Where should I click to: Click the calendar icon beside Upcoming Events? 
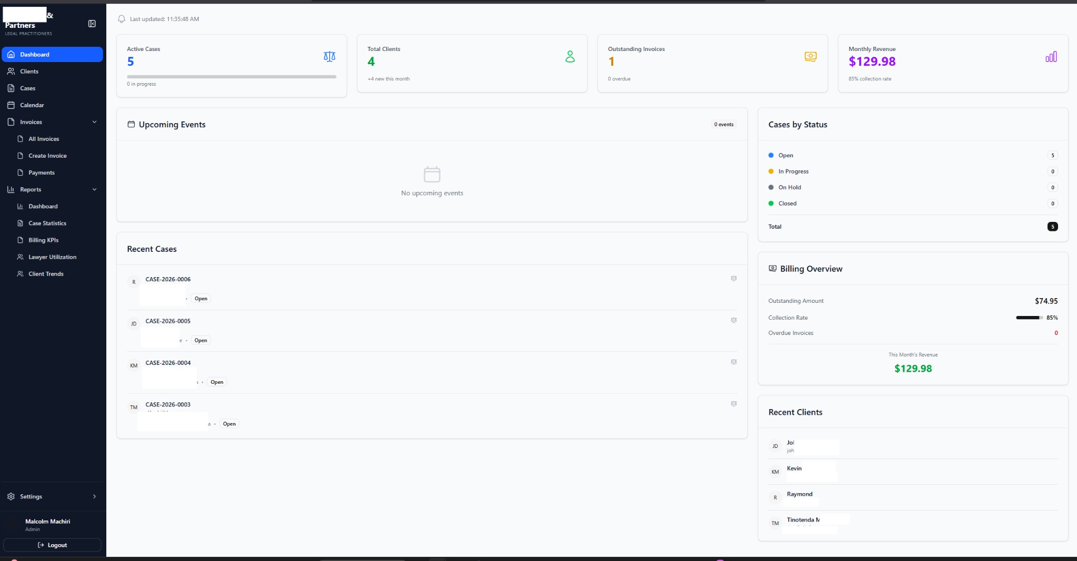coord(131,124)
